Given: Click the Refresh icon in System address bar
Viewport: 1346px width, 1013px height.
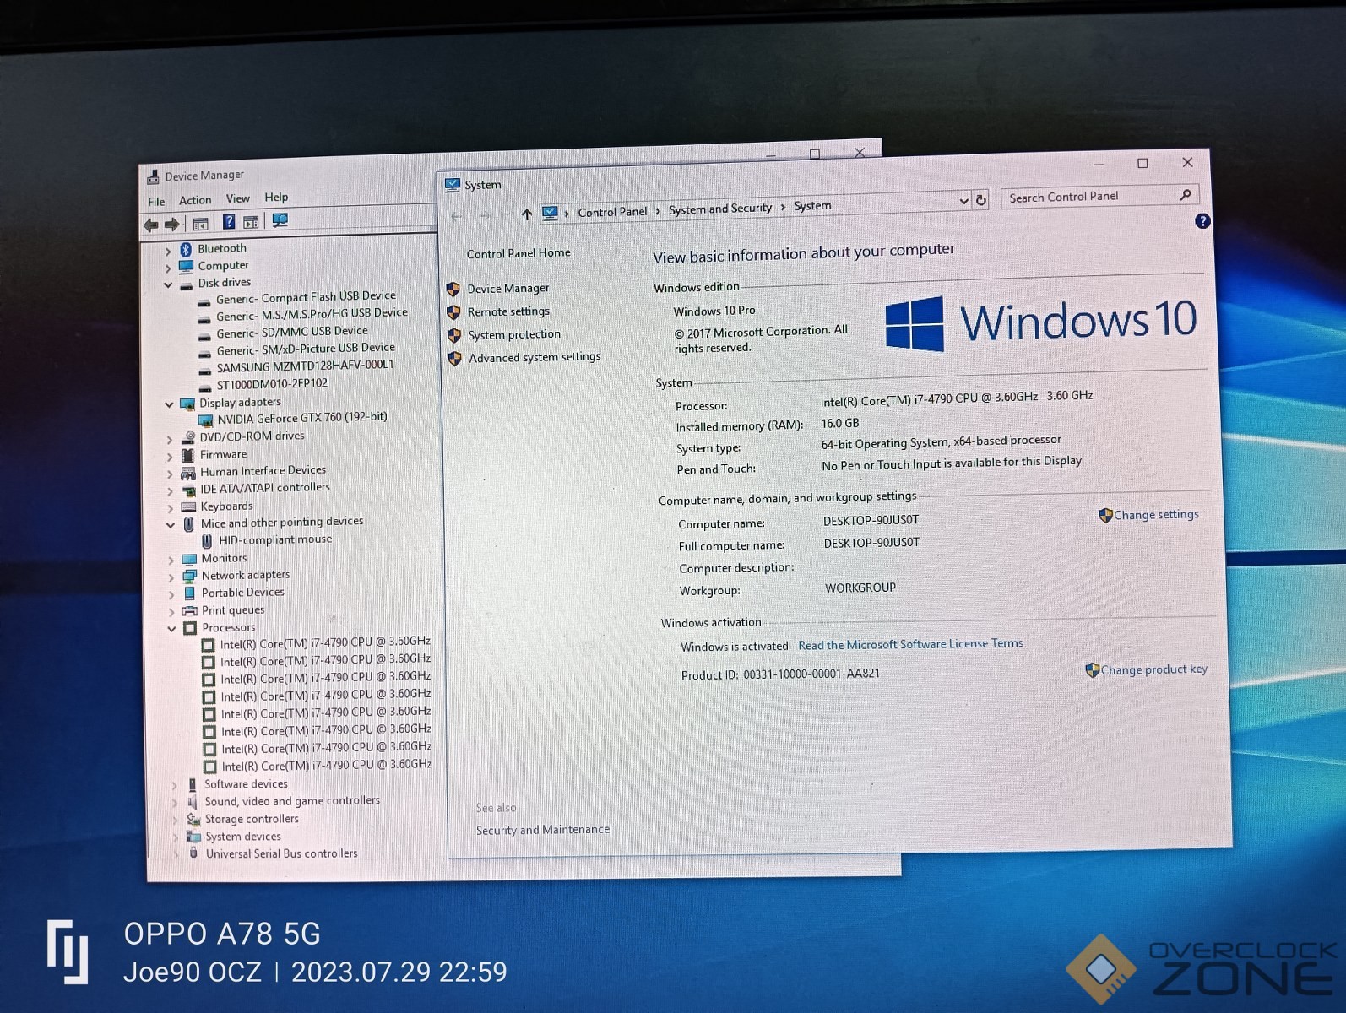Looking at the screenshot, I should pos(981,201).
